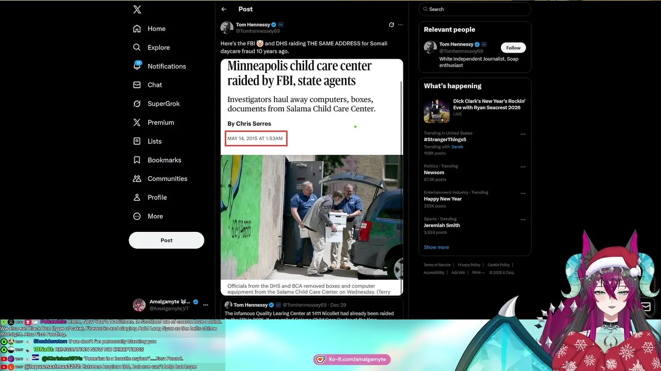Open More circle icon in sidebar
661x371 pixels.
(x=137, y=216)
